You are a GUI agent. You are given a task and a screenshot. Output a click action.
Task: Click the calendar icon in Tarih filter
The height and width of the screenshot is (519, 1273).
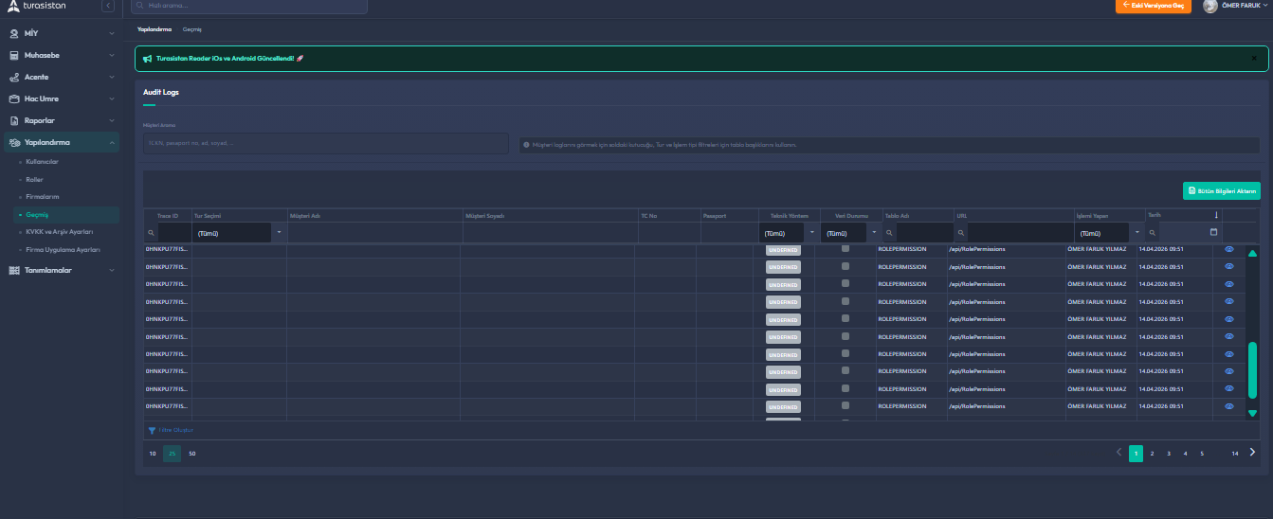[1213, 232]
